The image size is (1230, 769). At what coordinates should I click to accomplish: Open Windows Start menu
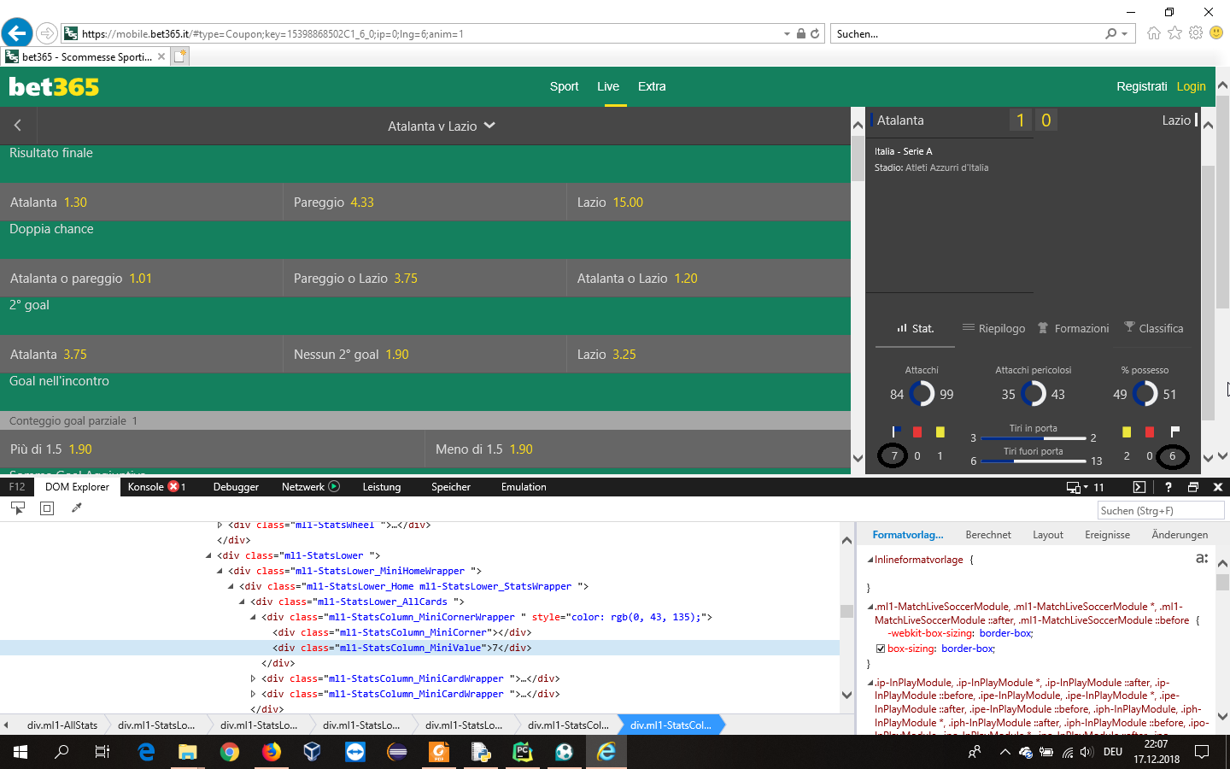[x=20, y=752]
